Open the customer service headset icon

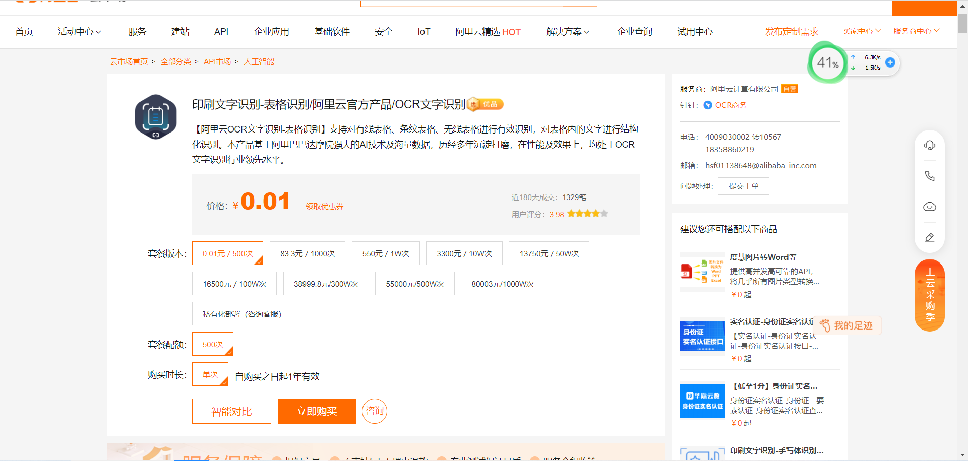click(929, 146)
